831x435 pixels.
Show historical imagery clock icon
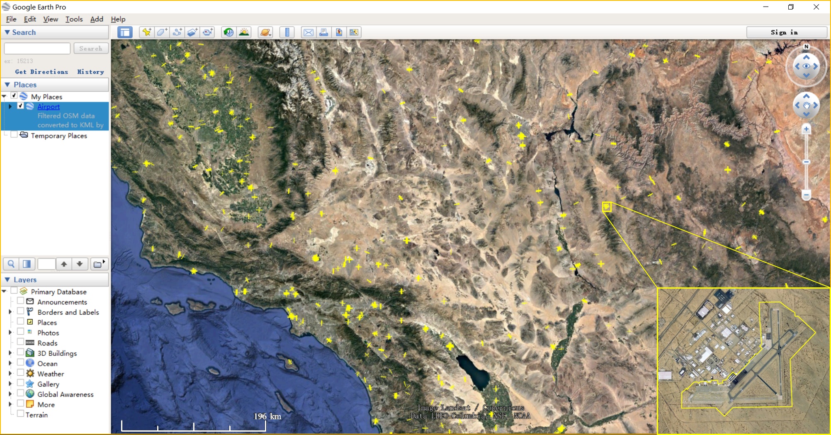(228, 32)
